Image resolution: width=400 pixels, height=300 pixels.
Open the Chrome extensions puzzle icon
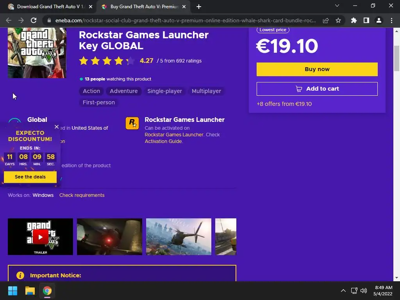tap(354, 20)
